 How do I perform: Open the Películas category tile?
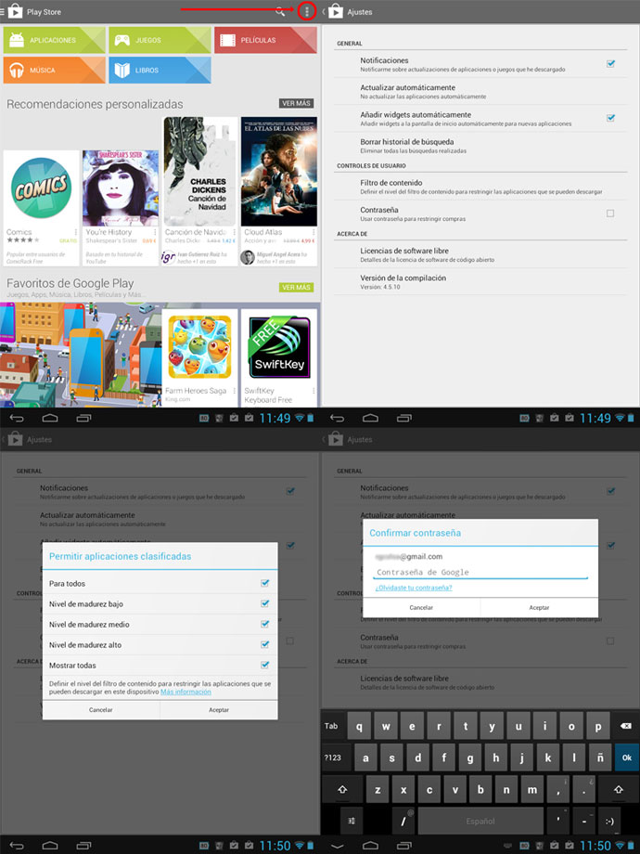(265, 40)
